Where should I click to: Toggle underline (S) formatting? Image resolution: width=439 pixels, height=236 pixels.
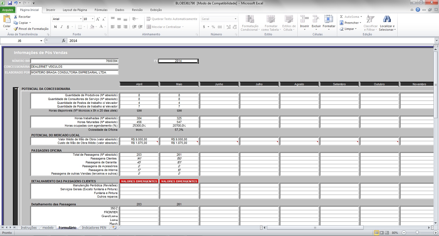pos(68,27)
